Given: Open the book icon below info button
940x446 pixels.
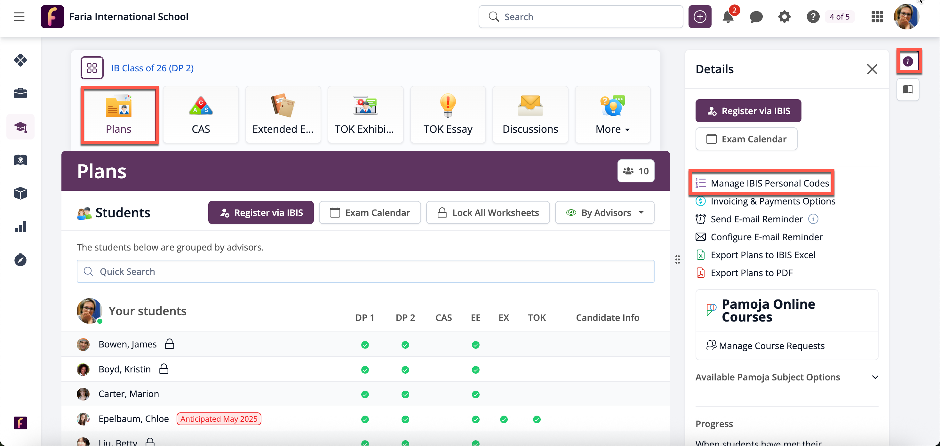Looking at the screenshot, I should [x=907, y=89].
